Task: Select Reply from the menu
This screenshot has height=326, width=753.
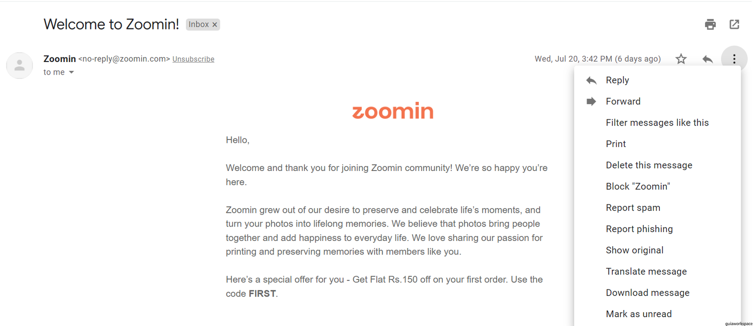Action: point(657,80)
